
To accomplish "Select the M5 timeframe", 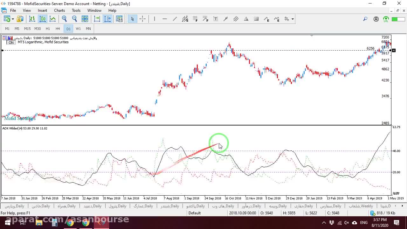I will click(x=17, y=29).
